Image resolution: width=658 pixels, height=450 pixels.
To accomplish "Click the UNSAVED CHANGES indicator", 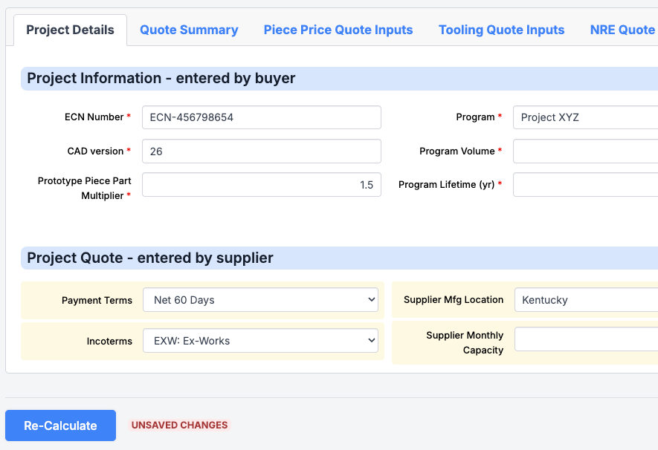I will click(x=179, y=425).
